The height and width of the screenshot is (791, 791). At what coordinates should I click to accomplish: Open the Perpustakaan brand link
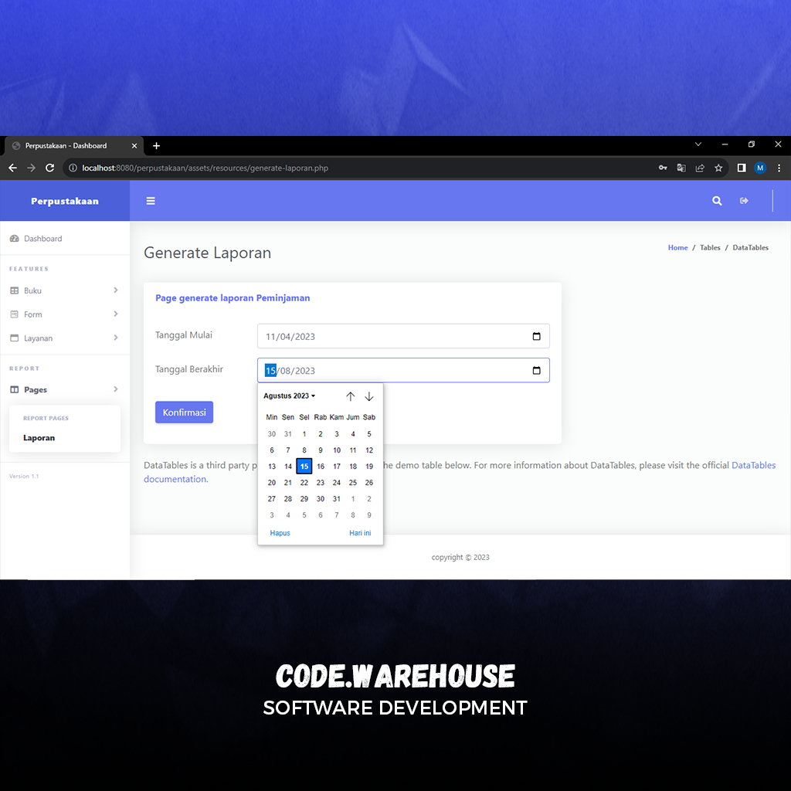(65, 202)
